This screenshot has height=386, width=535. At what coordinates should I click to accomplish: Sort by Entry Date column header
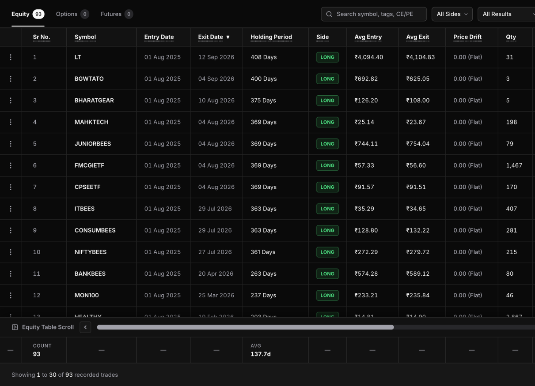coord(159,37)
